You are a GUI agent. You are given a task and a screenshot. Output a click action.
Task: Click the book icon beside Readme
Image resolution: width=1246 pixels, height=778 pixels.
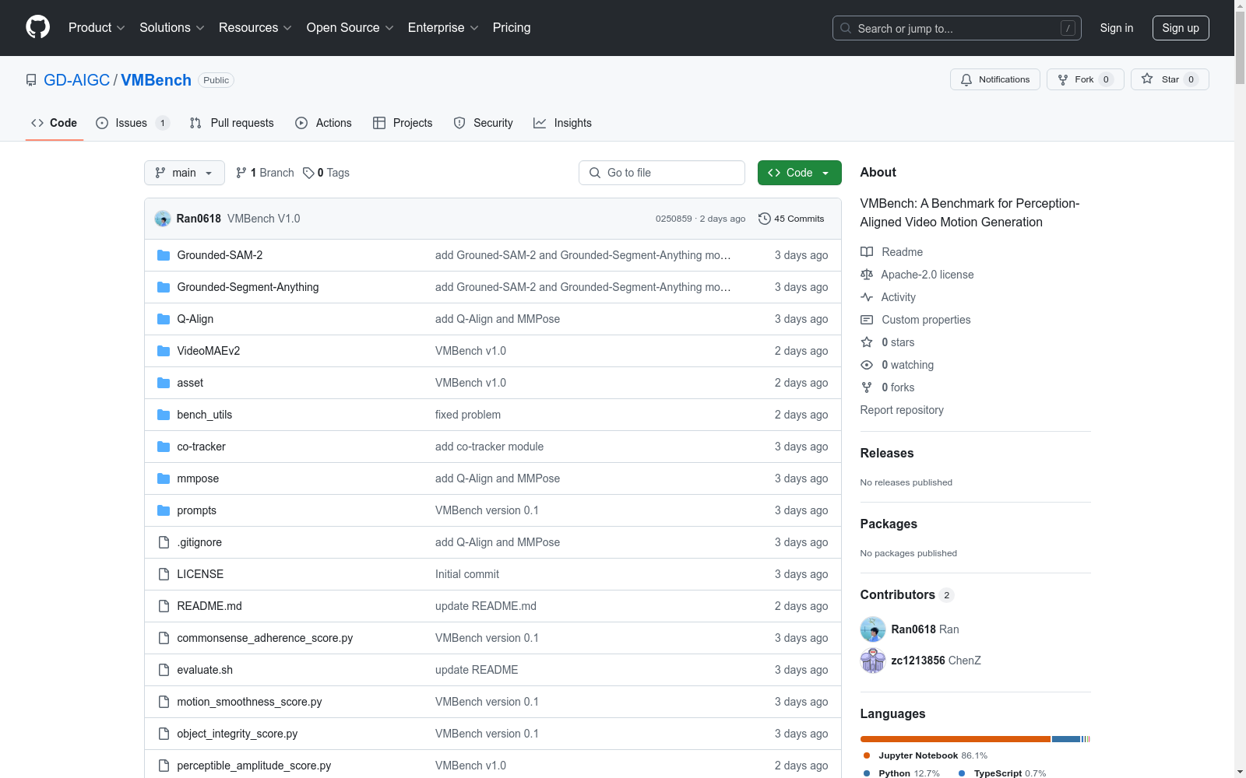point(867,252)
